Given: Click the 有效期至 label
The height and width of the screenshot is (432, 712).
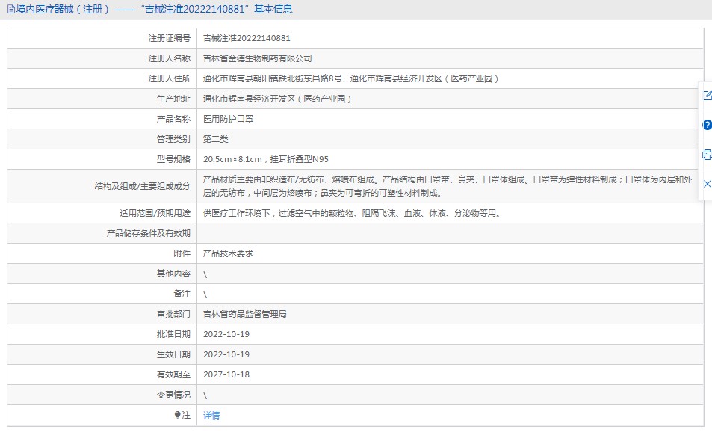Looking at the screenshot, I should coord(173,374).
